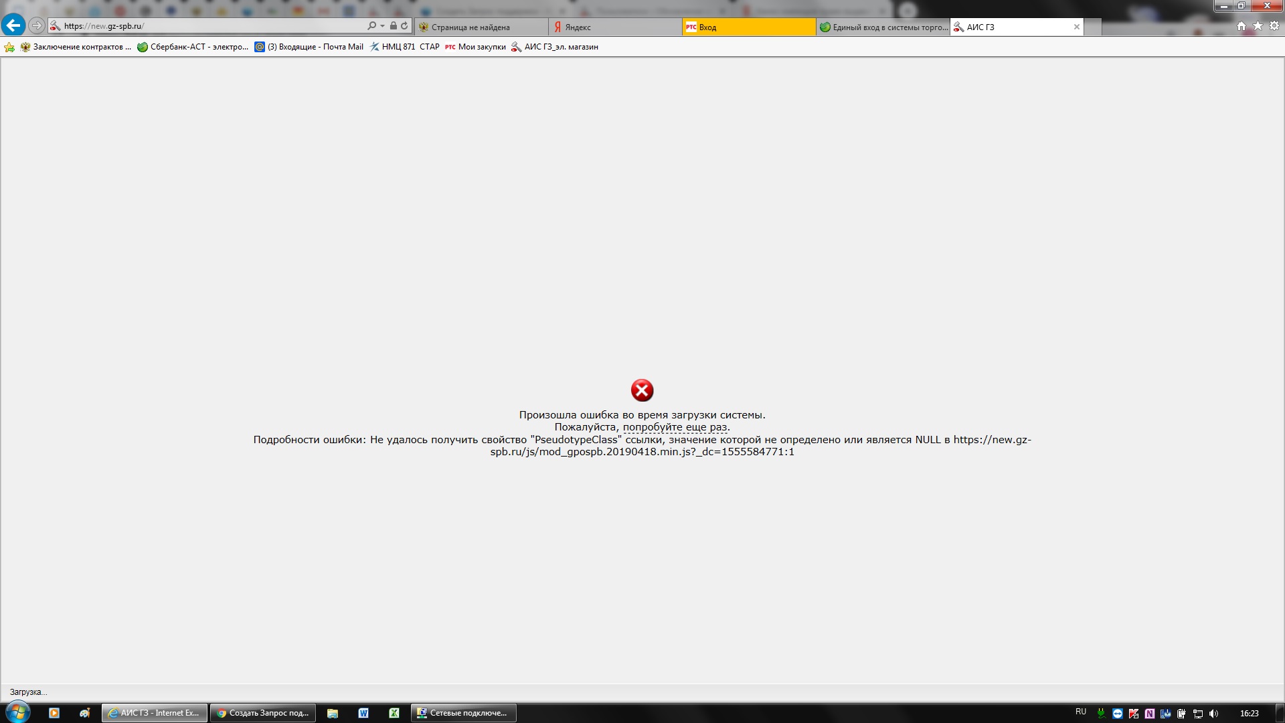Image resolution: width=1285 pixels, height=723 pixels.
Task: Open the Kaspersky tray icon
Action: 1134,714
